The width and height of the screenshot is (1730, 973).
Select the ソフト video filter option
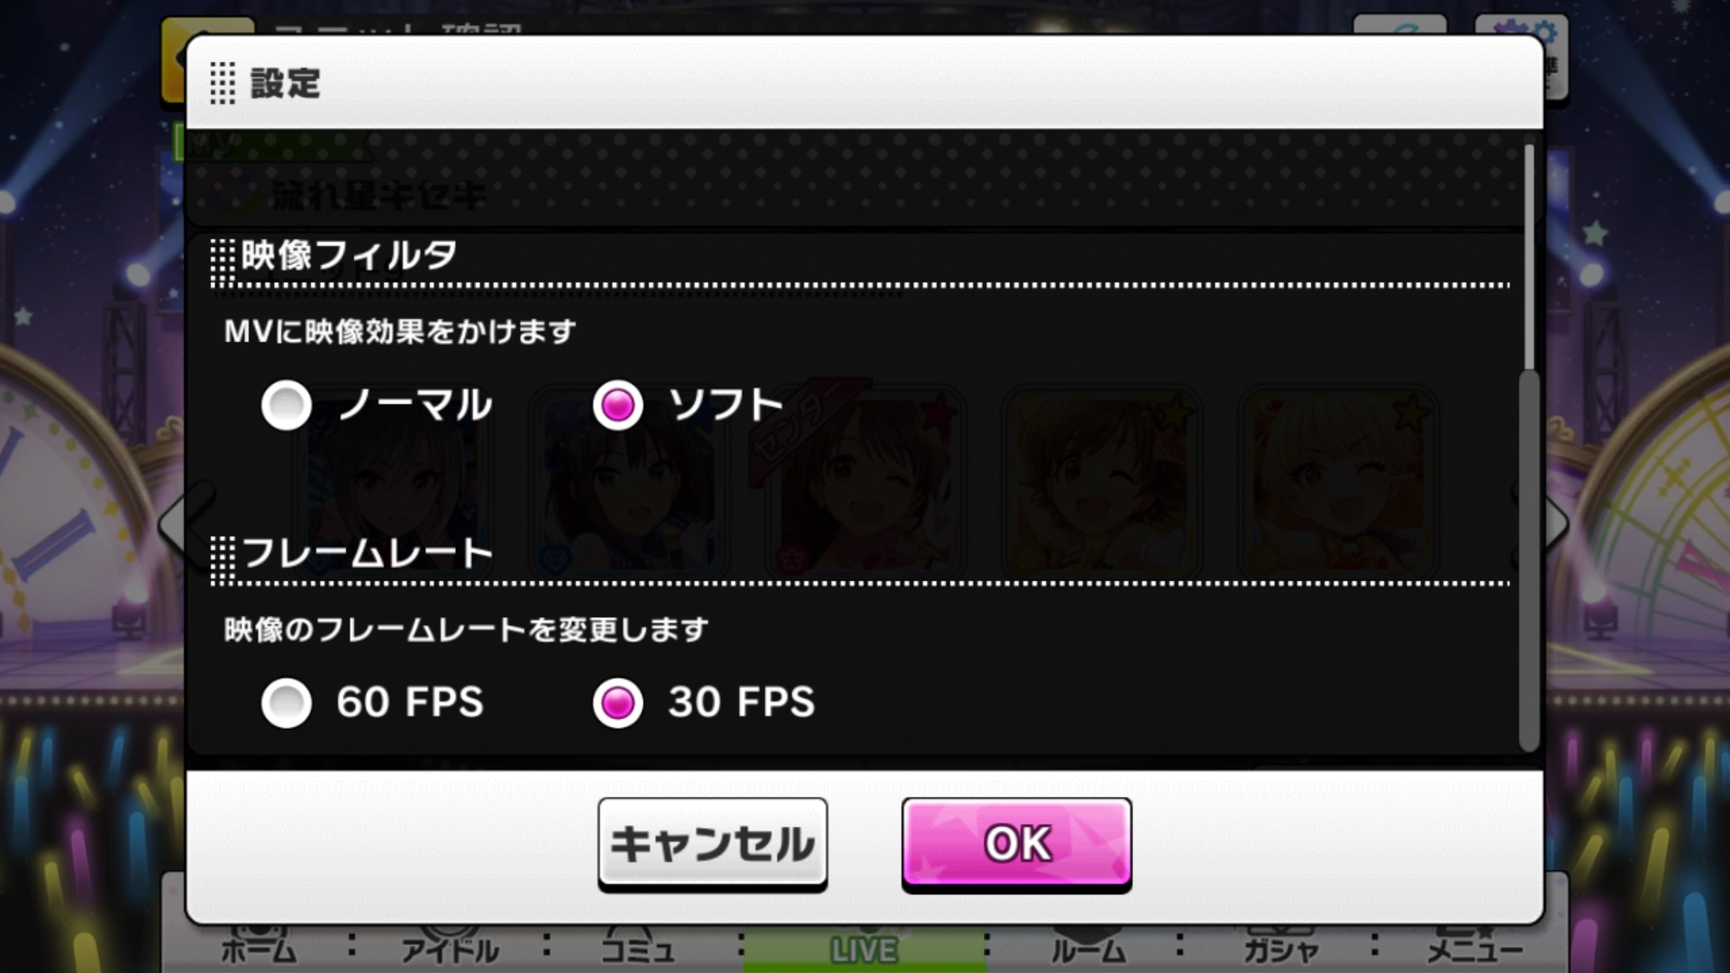coord(618,405)
